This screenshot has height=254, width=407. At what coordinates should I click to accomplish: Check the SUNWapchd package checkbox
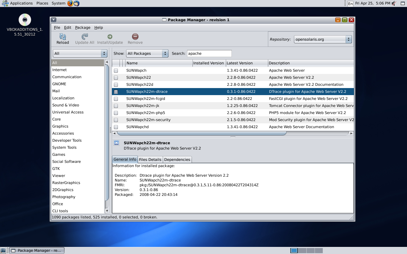tap(116, 127)
